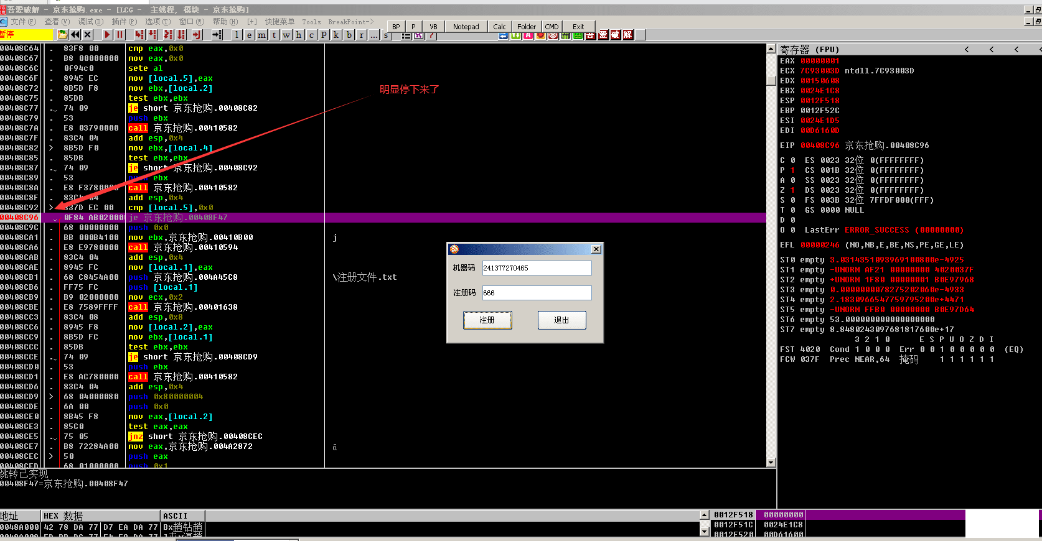Image resolution: width=1042 pixels, height=541 pixels.
Task: Toggle registers view via 寄存器 (FPU) header
Action: [x=810, y=50]
